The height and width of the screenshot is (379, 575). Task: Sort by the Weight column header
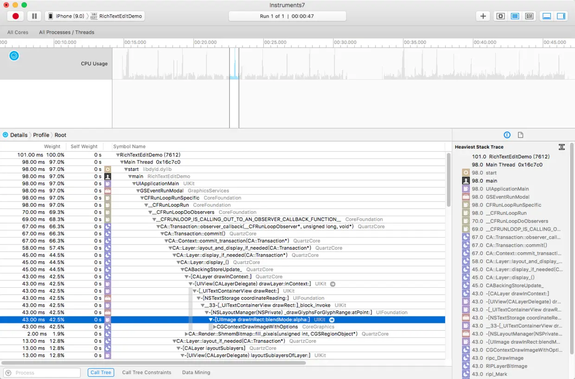point(52,146)
